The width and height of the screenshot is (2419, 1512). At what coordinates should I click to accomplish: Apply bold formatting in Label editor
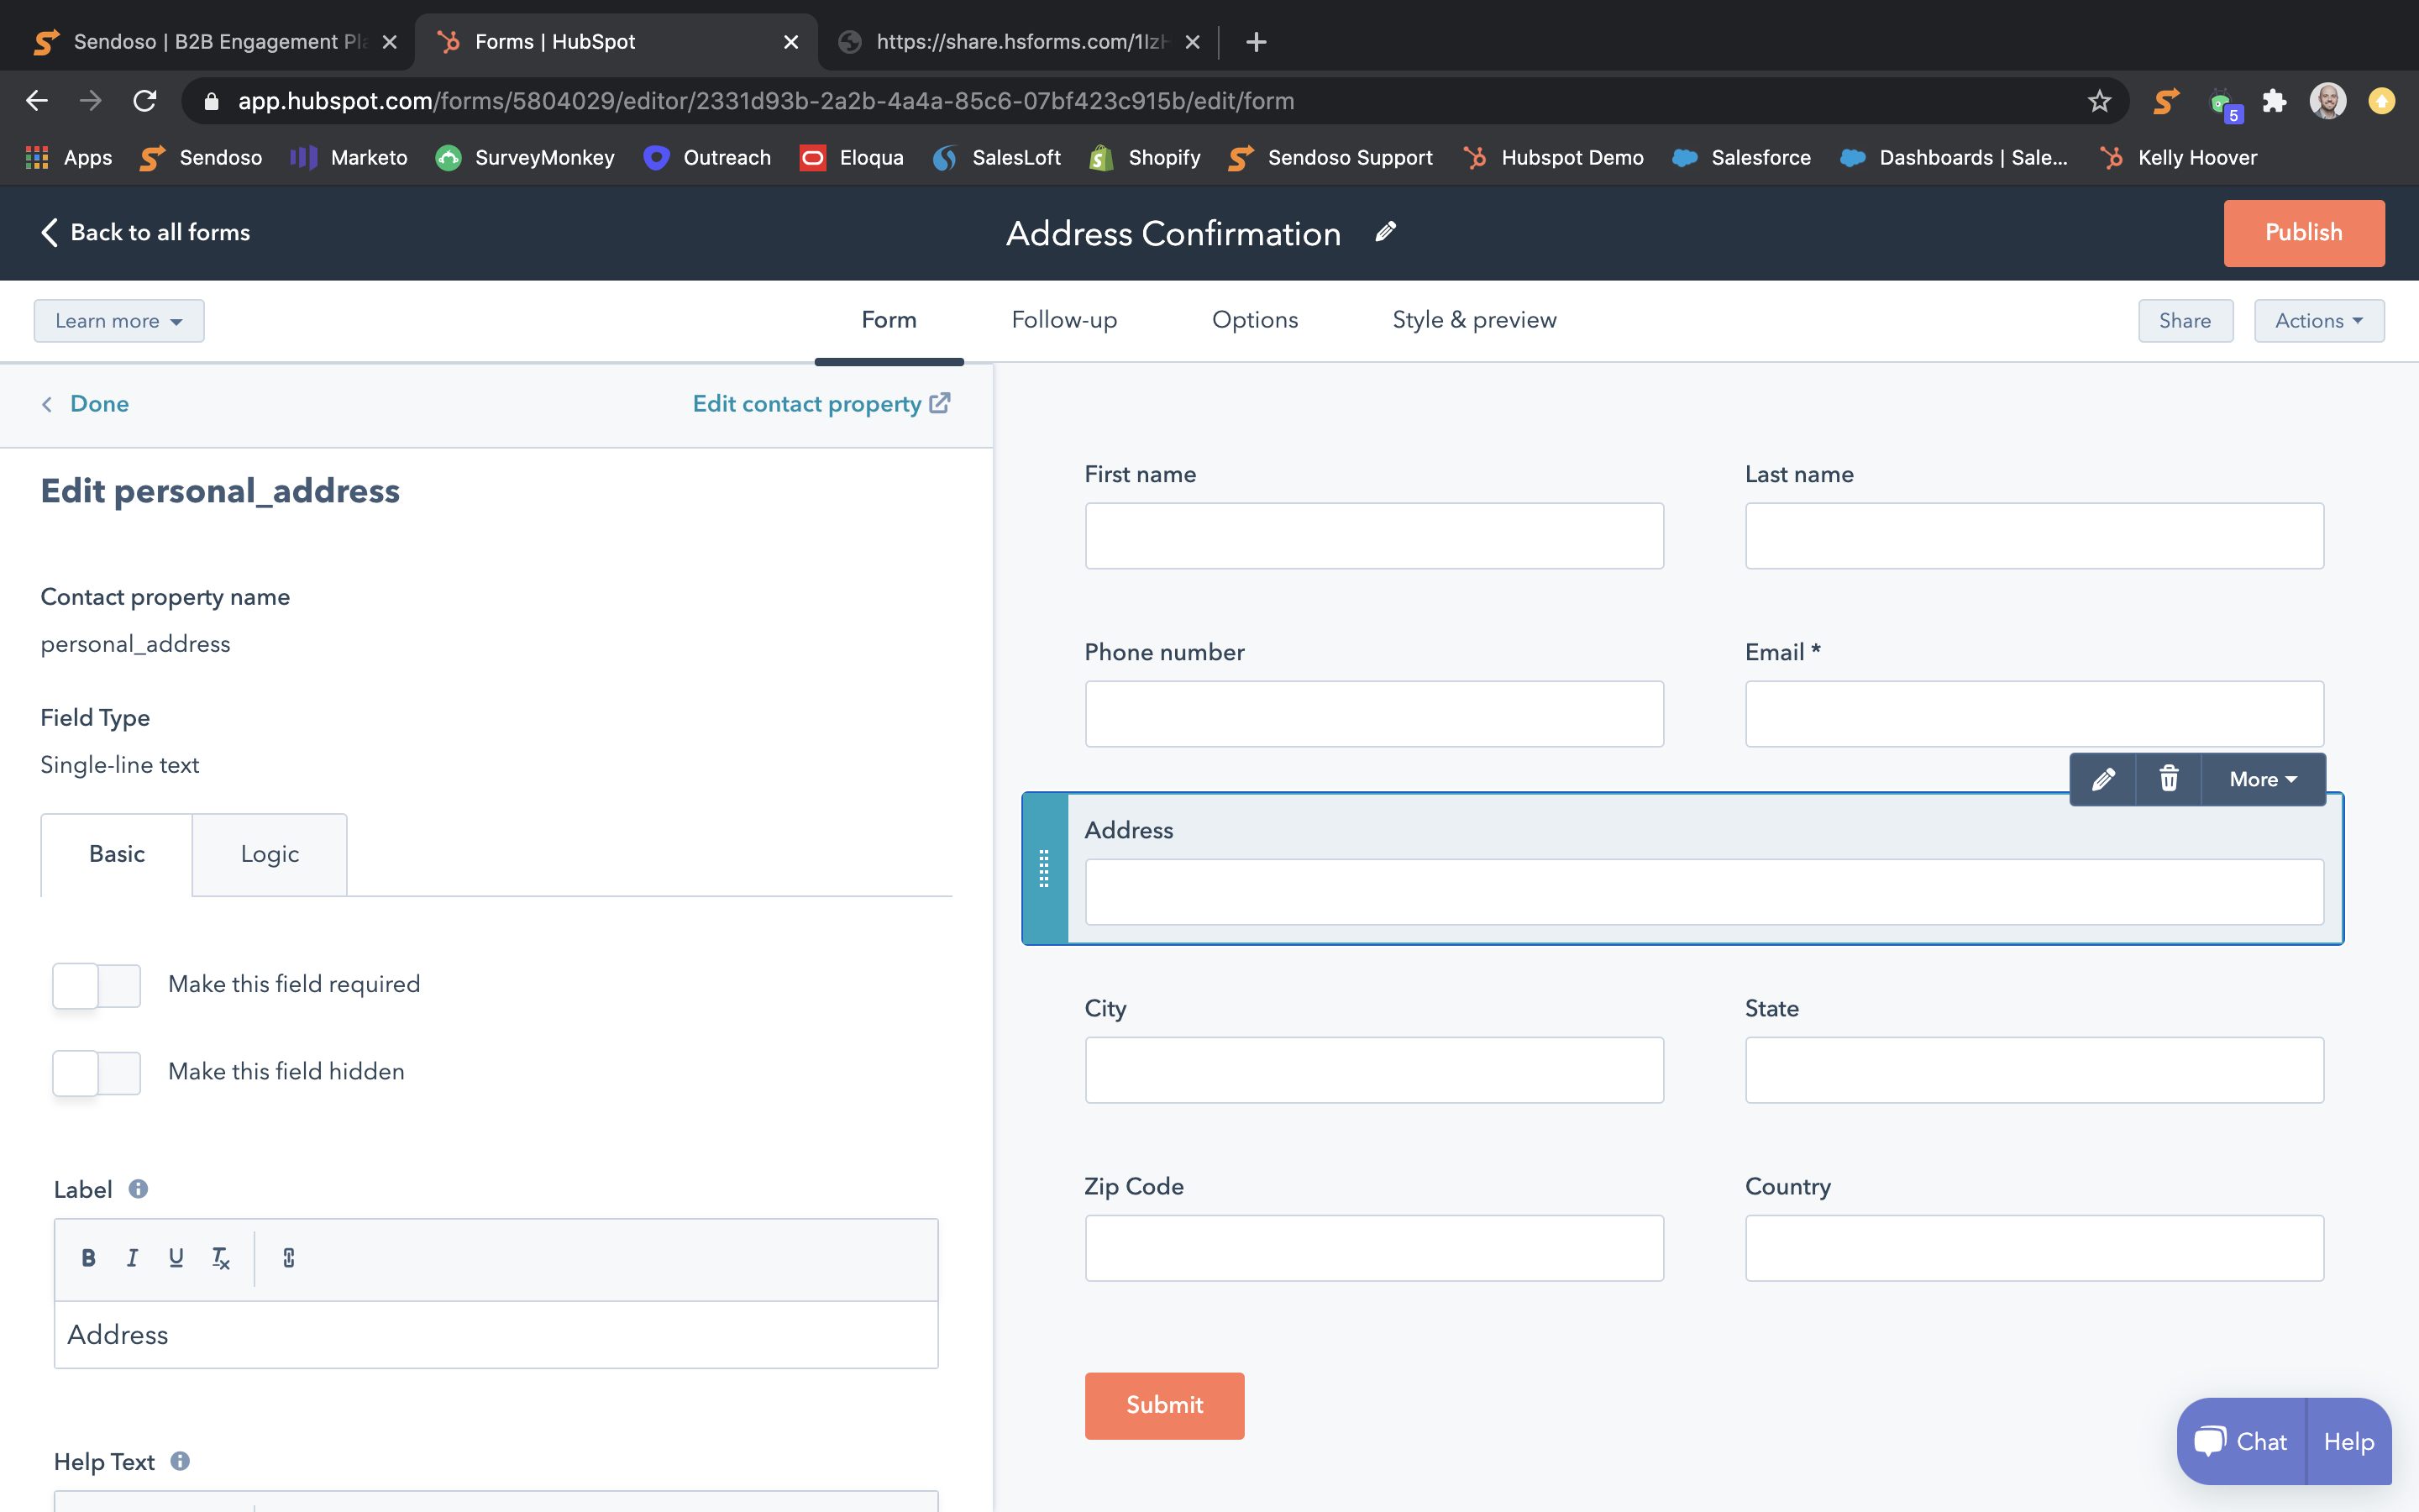(88, 1258)
